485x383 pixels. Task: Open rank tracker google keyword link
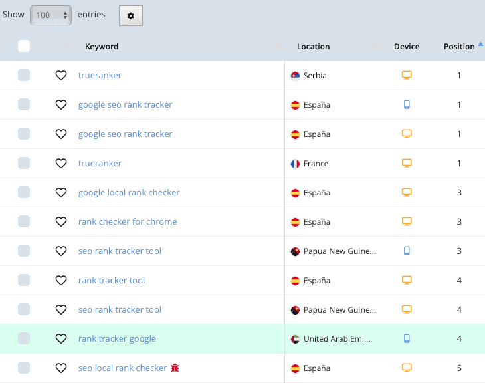[117, 339]
